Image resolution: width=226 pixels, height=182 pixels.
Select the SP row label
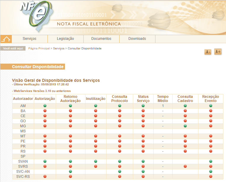tap(23, 156)
